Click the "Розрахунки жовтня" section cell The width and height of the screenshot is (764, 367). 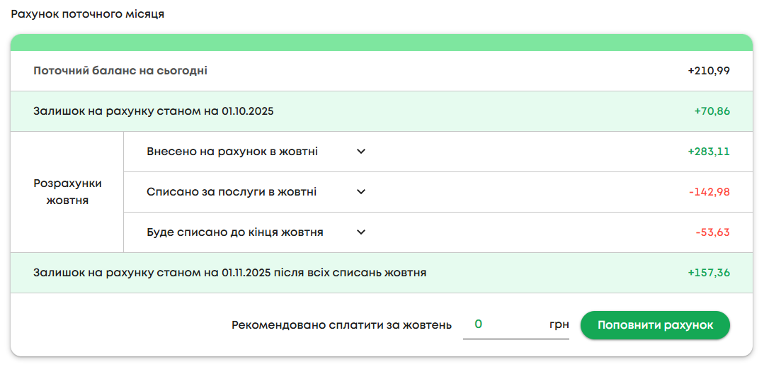coord(67,192)
